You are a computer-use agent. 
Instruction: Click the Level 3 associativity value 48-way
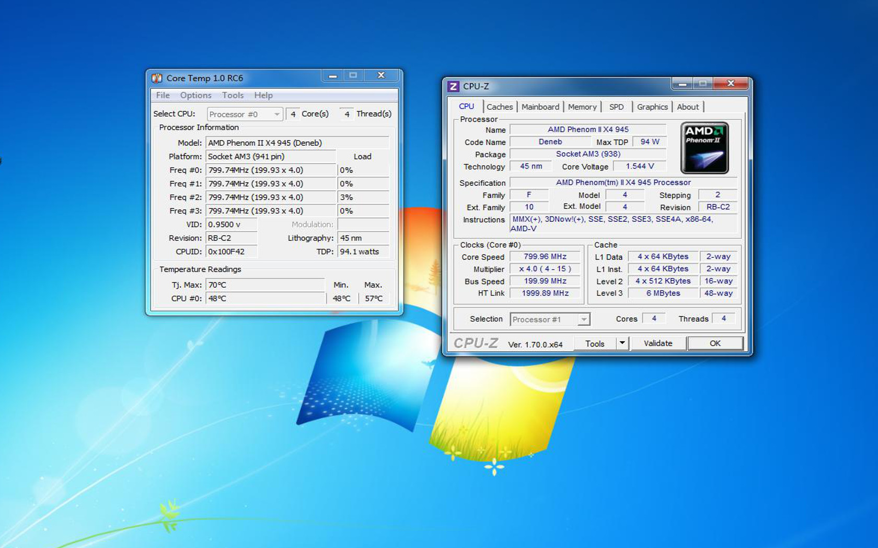point(718,293)
